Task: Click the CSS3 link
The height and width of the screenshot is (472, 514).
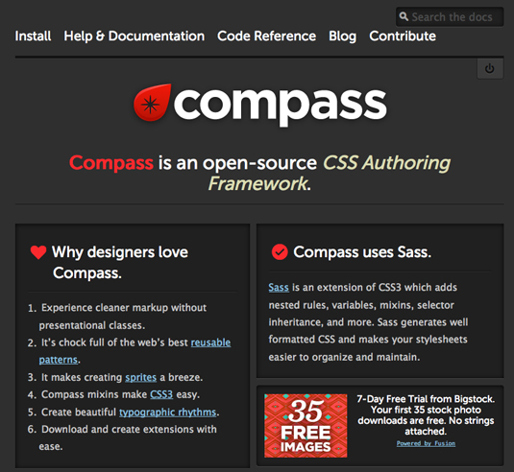Action: (x=161, y=394)
